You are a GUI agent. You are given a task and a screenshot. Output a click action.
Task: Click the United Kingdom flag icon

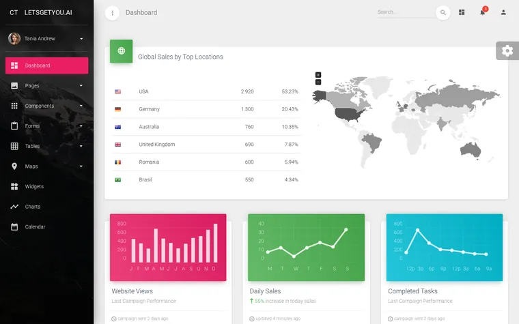pyautogui.click(x=118, y=145)
